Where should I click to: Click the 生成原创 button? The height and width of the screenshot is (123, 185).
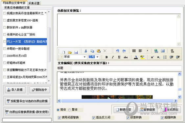coord(171,110)
